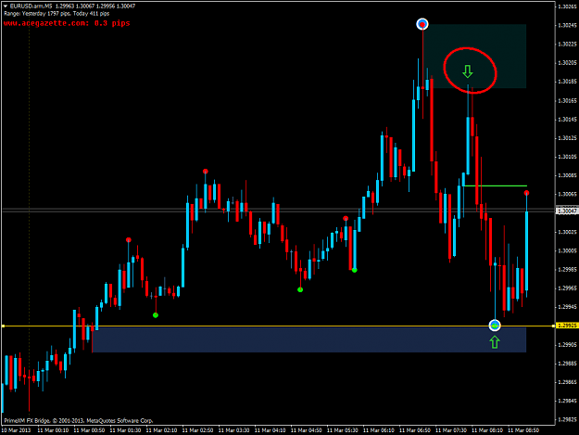Click price scale value 1.30125
579x435 pixels.
[568, 138]
